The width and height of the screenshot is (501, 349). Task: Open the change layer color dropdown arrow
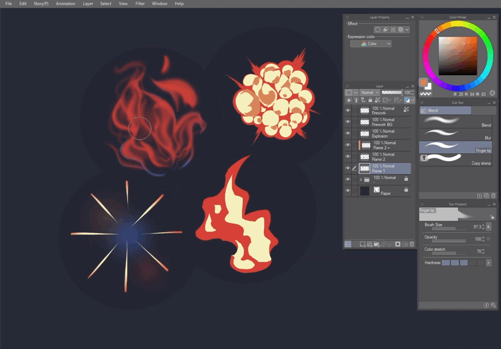click(413, 100)
